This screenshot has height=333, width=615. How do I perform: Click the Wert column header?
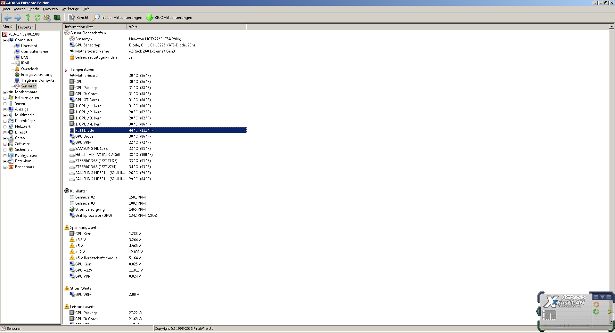[186, 27]
